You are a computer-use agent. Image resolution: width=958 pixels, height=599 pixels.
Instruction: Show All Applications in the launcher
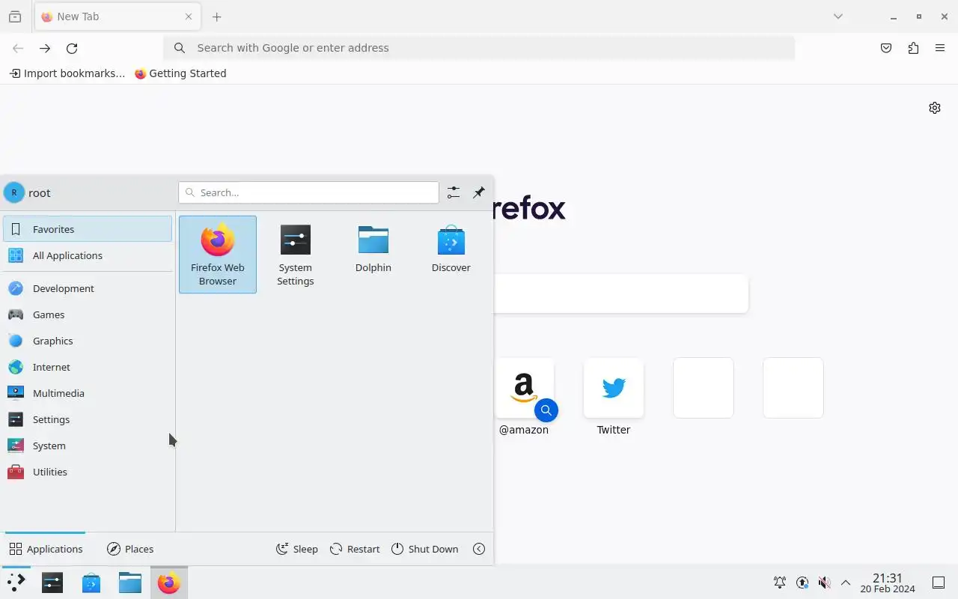pos(88,255)
